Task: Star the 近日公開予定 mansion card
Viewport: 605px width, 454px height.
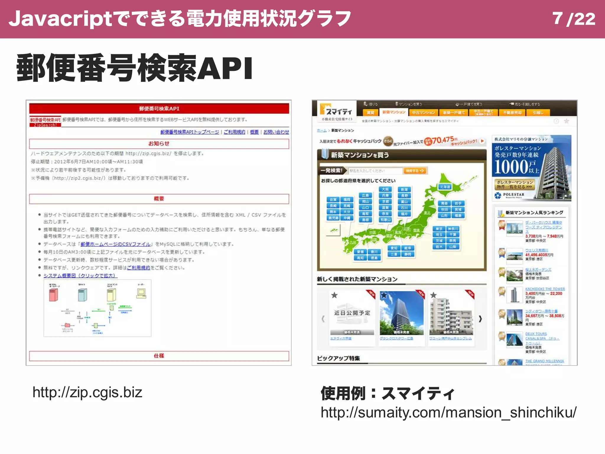Action: pyautogui.click(x=334, y=295)
